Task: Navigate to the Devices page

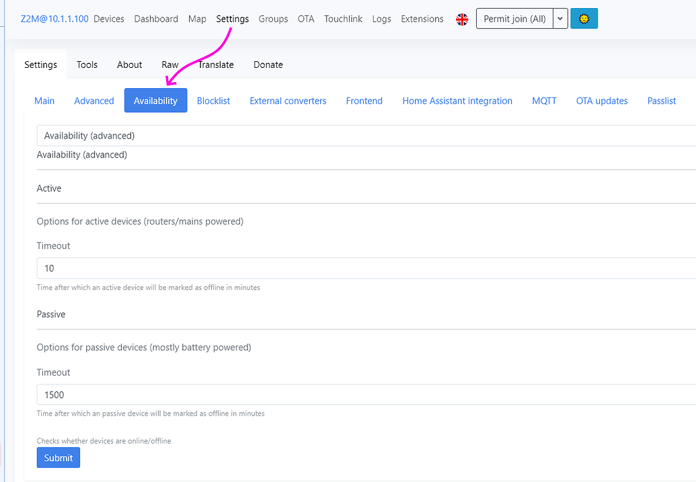Action: (109, 19)
